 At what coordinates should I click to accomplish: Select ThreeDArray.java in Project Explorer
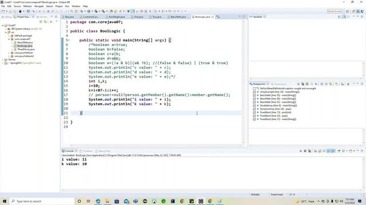tap(26, 50)
